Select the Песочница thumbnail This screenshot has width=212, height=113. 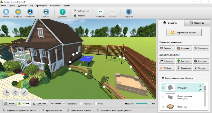[x=170, y=106]
